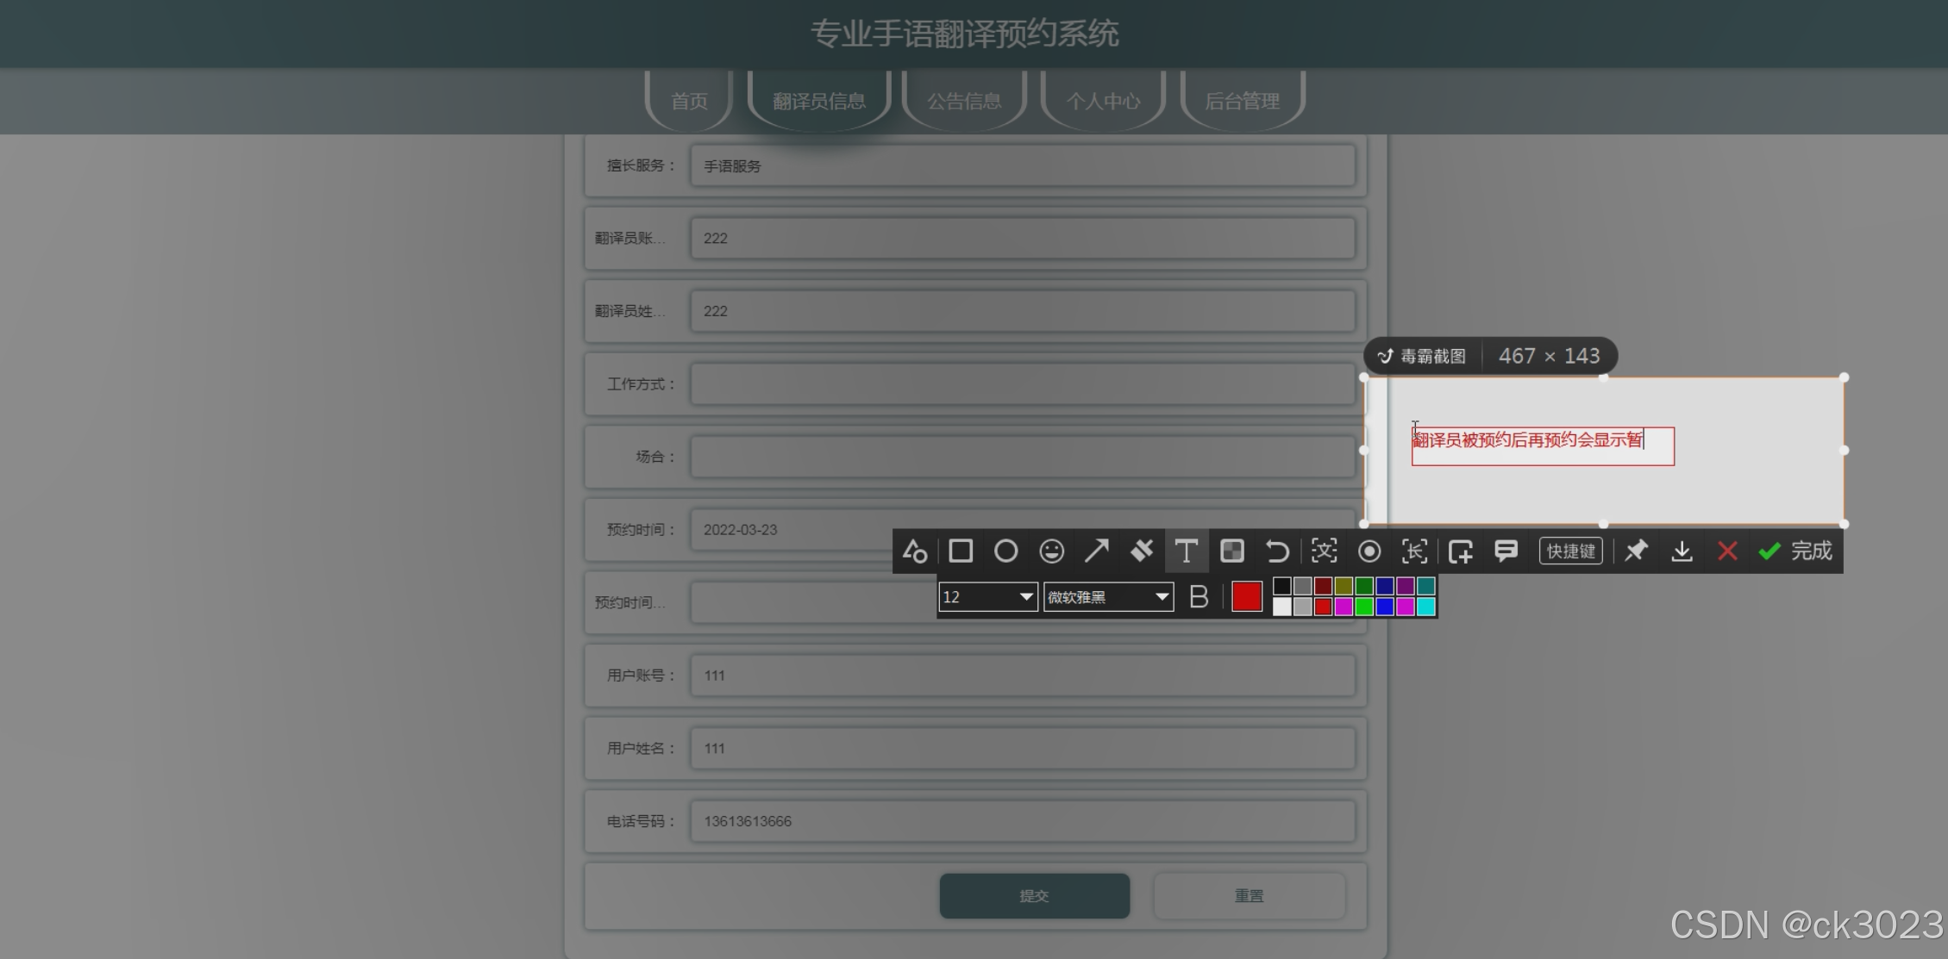Open the emoji sticker tool

tap(1051, 551)
